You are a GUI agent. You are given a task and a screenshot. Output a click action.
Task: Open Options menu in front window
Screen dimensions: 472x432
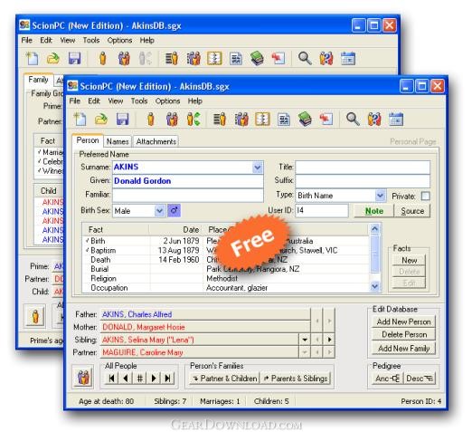coord(167,101)
